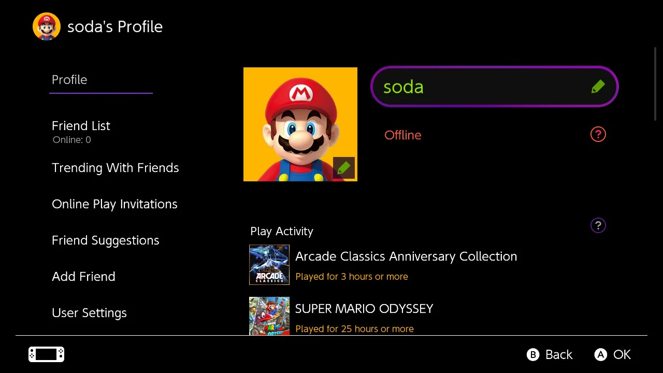Screen dimensions: 663x373
Task: Open User Settings
Action: tap(89, 313)
